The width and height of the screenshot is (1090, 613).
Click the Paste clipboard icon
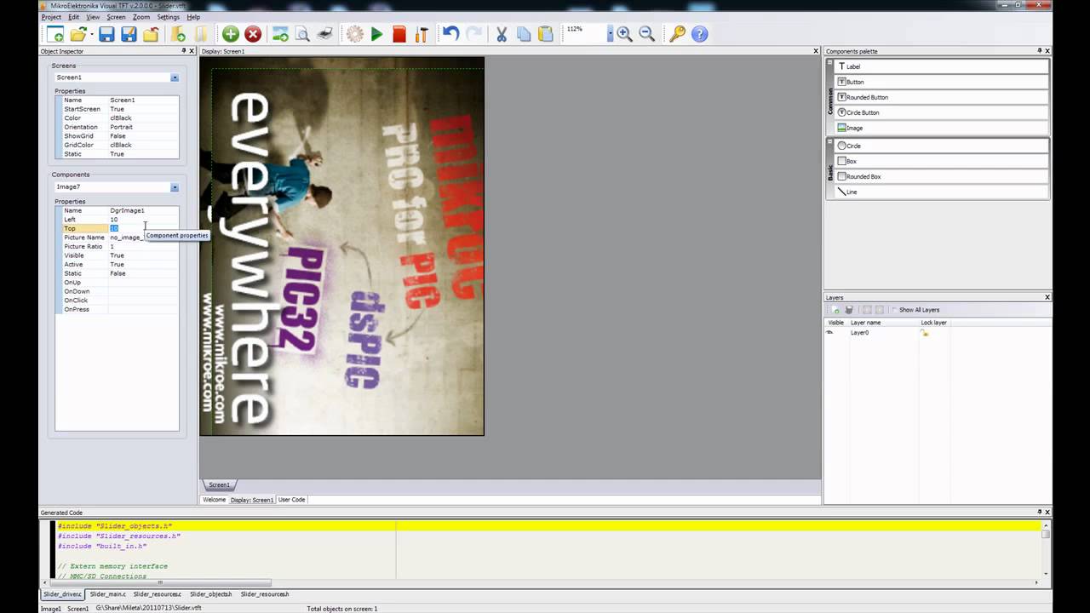pos(546,34)
